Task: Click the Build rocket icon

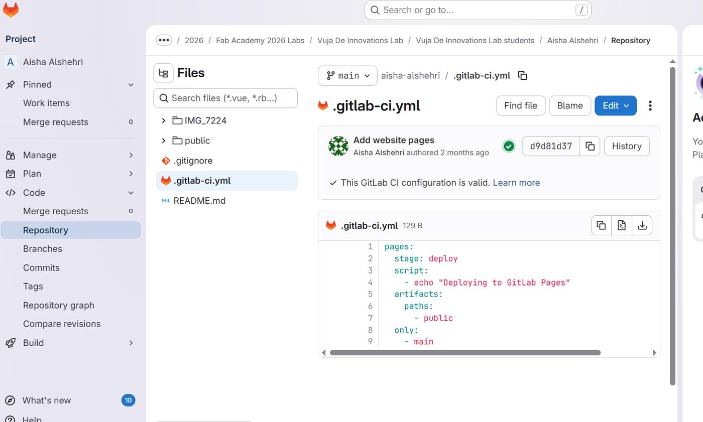Action: 10,343
